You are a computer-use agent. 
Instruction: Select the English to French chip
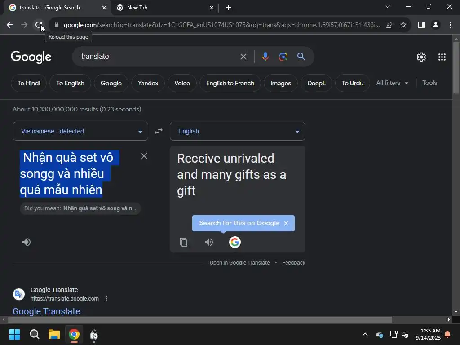(230, 83)
